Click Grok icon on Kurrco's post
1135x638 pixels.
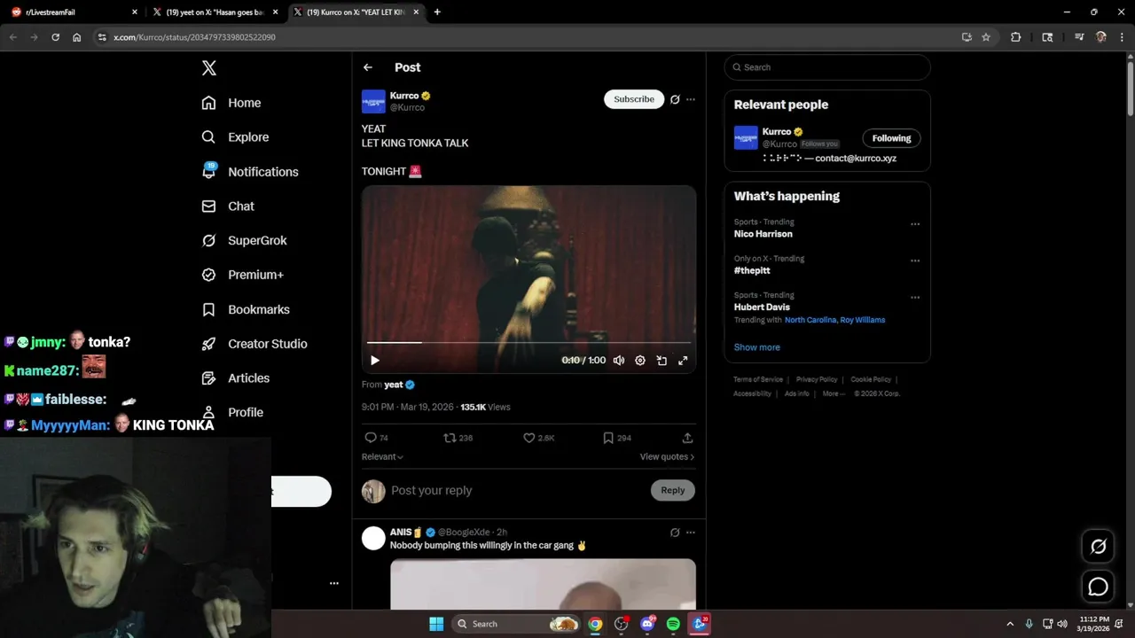tap(675, 99)
